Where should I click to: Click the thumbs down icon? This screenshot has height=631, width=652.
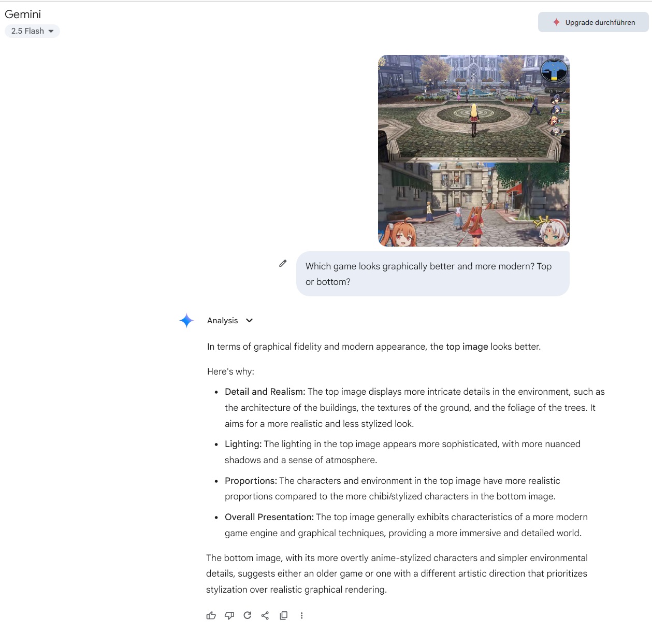coord(229,615)
